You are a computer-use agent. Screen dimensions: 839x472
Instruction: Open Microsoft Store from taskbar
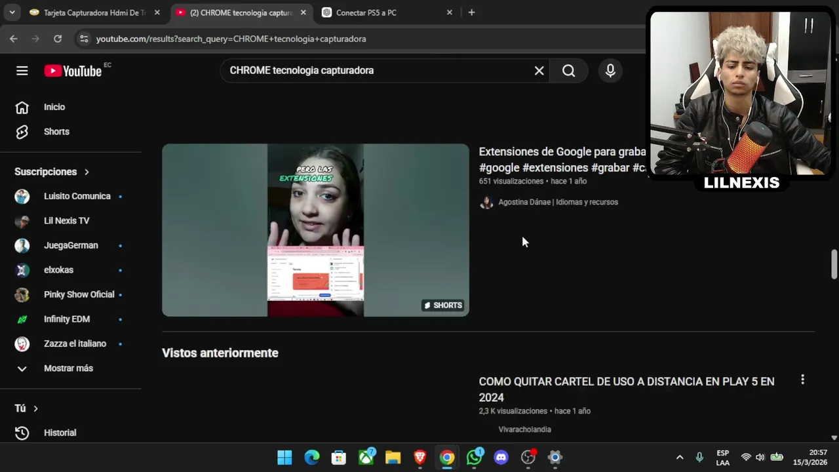[339, 458]
